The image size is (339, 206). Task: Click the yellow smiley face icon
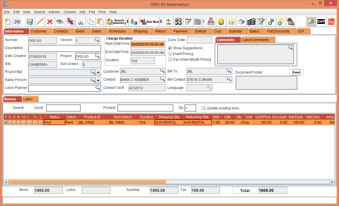pos(221,22)
